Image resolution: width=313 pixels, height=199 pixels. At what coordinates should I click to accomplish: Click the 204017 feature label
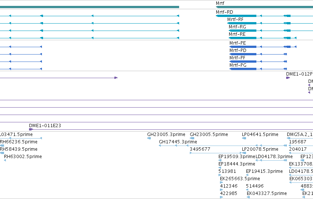tap(298, 149)
